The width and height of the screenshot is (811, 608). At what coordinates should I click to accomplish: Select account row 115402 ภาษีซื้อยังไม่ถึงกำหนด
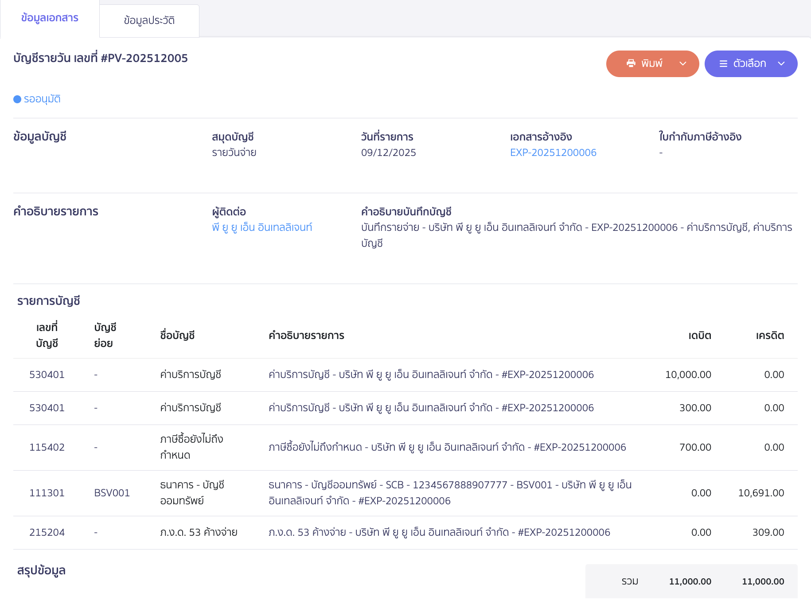point(47,447)
